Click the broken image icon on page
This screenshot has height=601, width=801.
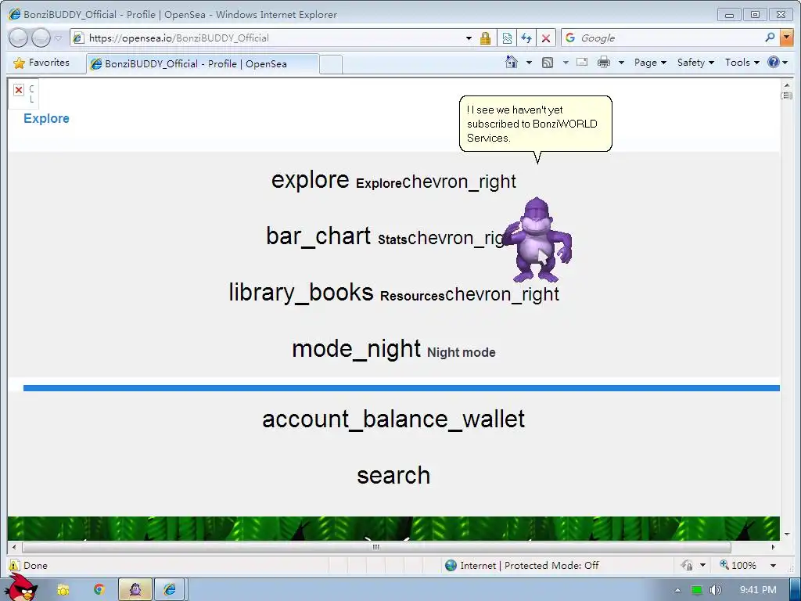[x=19, y=90]
